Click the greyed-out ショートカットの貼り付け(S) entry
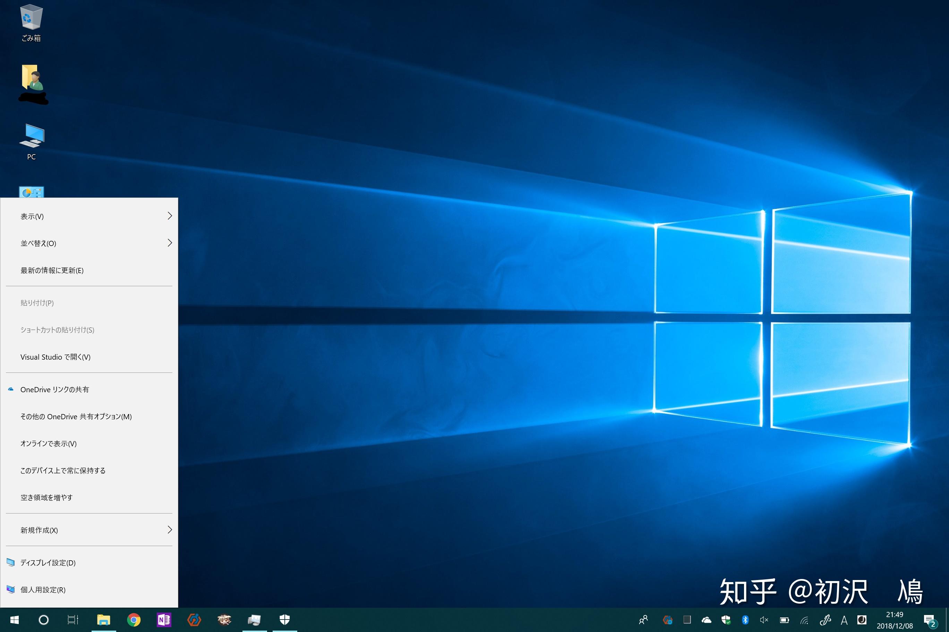 click(89, 330)
